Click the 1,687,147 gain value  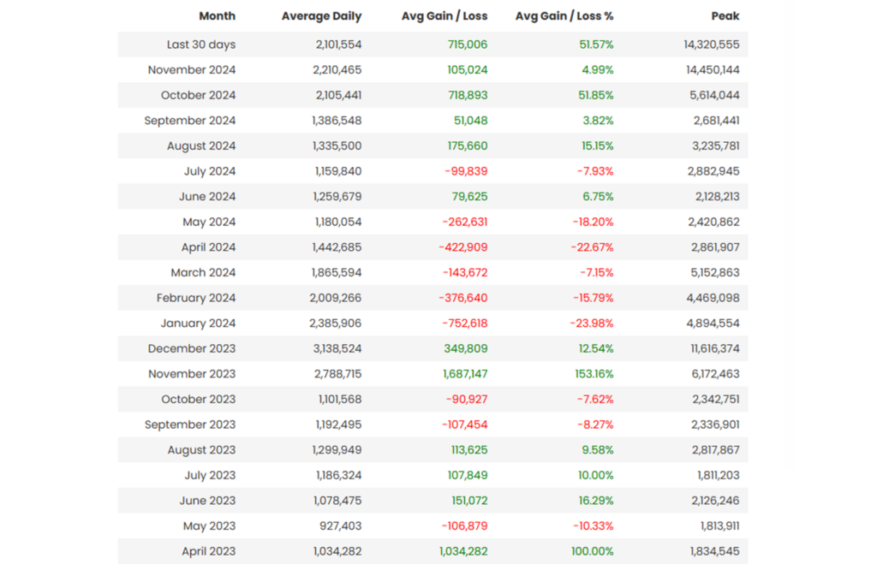(465, 374)
